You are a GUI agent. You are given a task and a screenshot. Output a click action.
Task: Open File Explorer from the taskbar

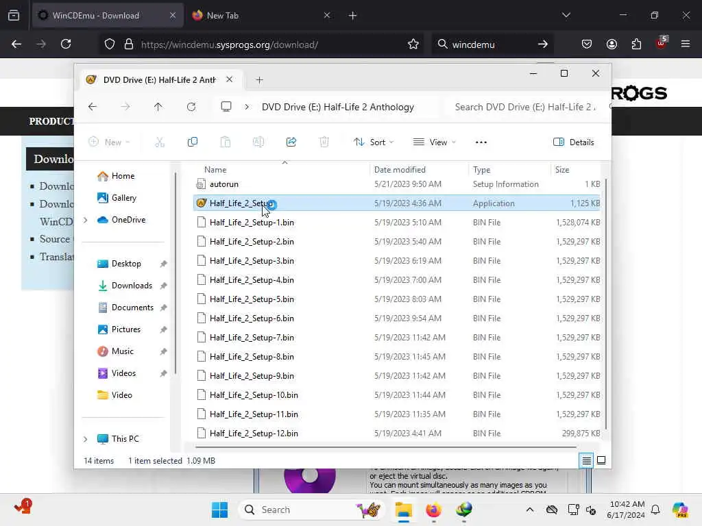click(x=403, y=510)
